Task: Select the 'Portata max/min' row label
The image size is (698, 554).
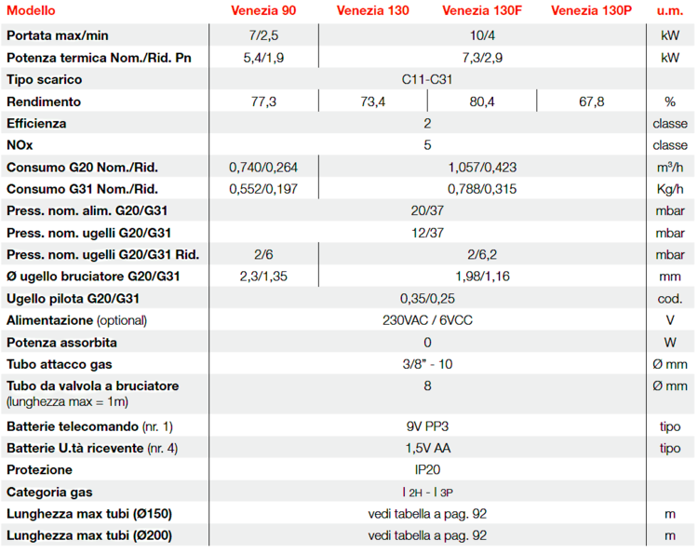Action: [58, 35]
